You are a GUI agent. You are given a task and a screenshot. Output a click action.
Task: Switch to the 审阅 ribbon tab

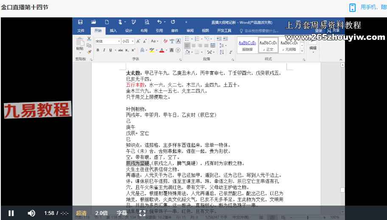pyautogui.click(x=190, y=31)
